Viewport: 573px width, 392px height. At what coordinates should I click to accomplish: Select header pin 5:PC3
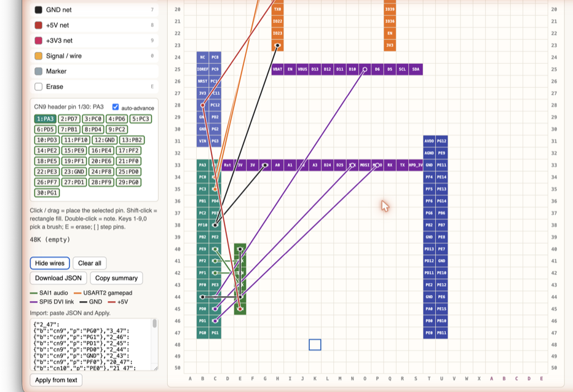[x=141, y=119]
